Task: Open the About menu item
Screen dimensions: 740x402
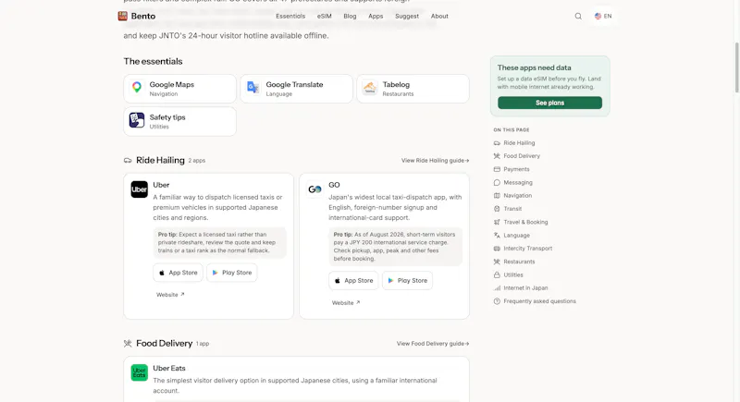Action: pos(439,16)
